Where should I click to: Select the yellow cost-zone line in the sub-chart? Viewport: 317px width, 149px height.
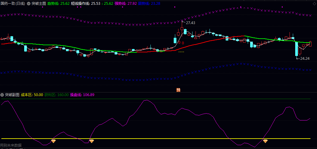click(x=156, y=139)
